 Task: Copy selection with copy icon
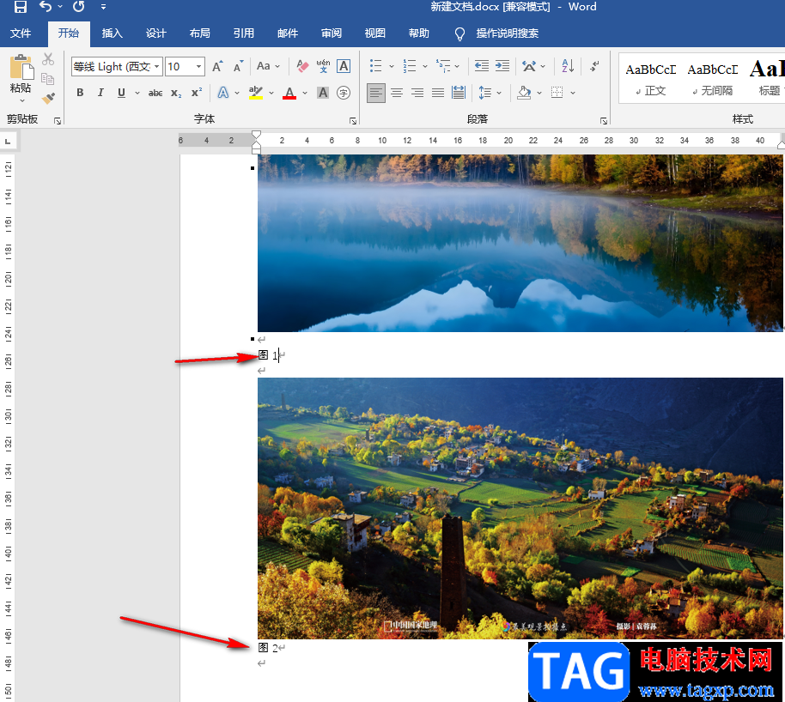48,79
